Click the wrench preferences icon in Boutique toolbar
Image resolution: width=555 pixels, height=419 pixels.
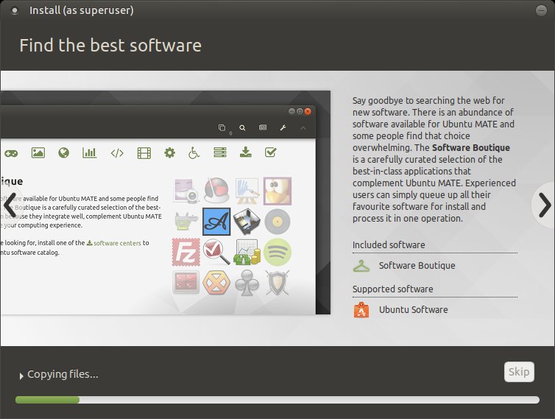283,128
